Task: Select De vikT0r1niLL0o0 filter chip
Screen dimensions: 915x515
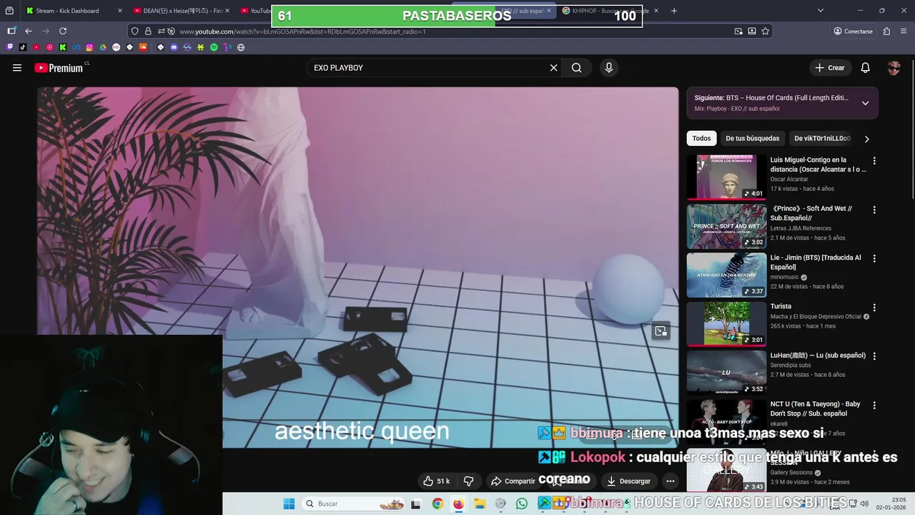Action: click(x=822, y=138)
